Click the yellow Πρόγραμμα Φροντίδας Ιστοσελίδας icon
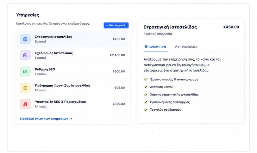The width and height of the screenshot is (257, 153). 25,88
